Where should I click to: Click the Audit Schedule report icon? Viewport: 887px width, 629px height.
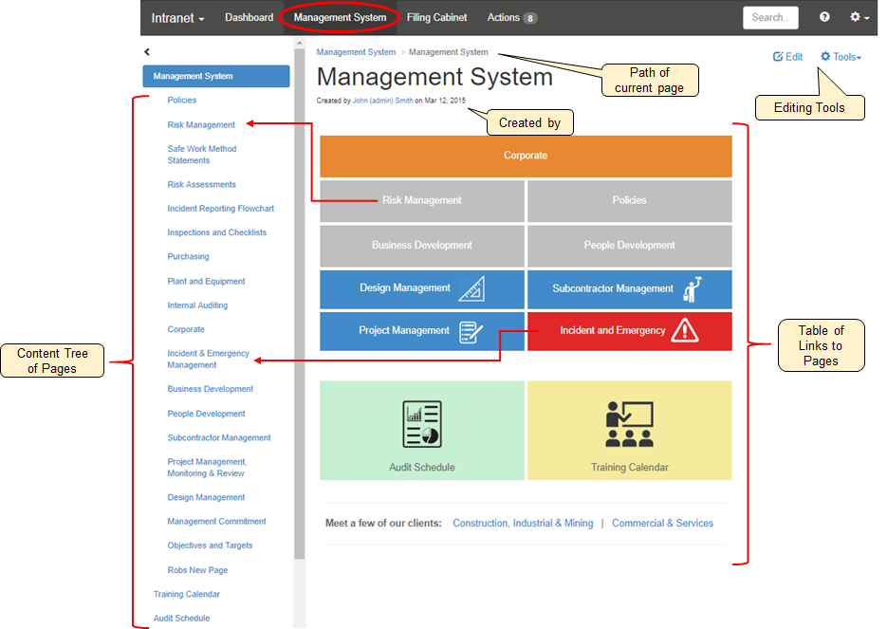click(421, 424)
